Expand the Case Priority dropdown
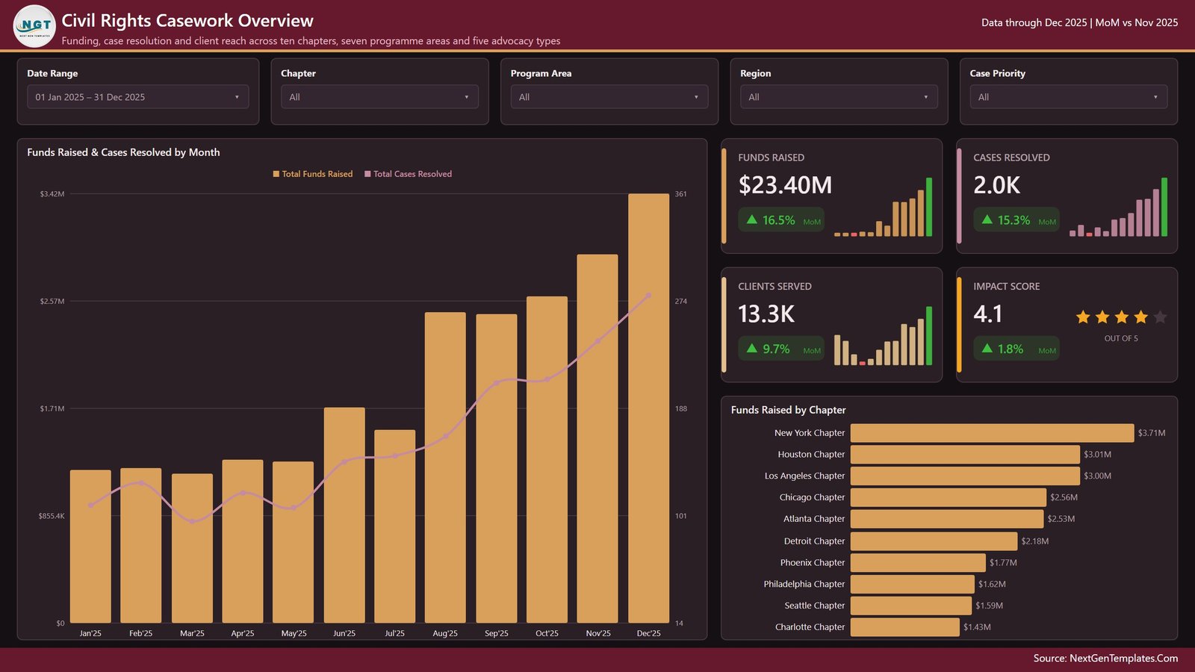 click(1069, 97)
